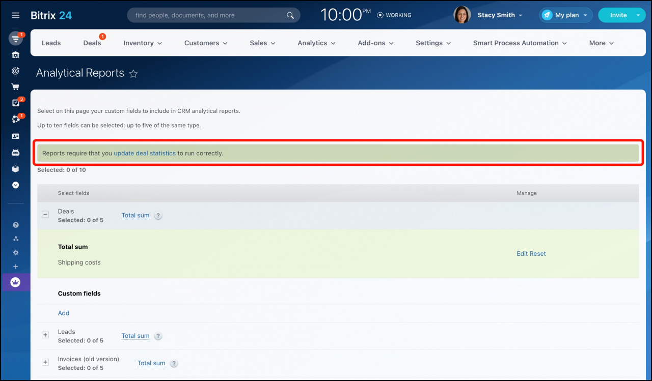Open the bubbles sidebar icon with badge 1
The image size is (652, 381).
(x=15, y=119)
